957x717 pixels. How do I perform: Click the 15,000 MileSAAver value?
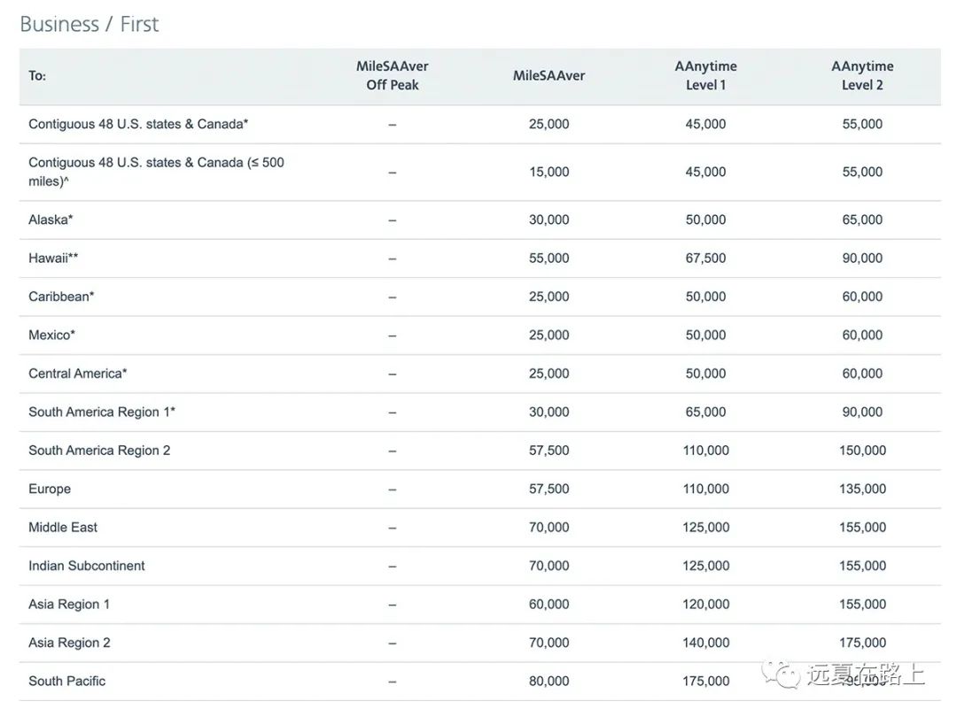pyautogui.click(x=549, y=172)
